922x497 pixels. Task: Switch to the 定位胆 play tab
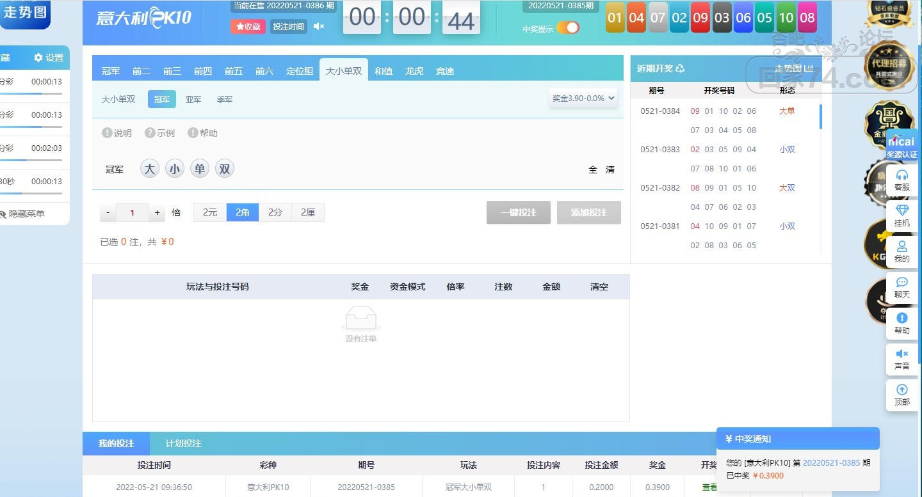click(300, 71)
